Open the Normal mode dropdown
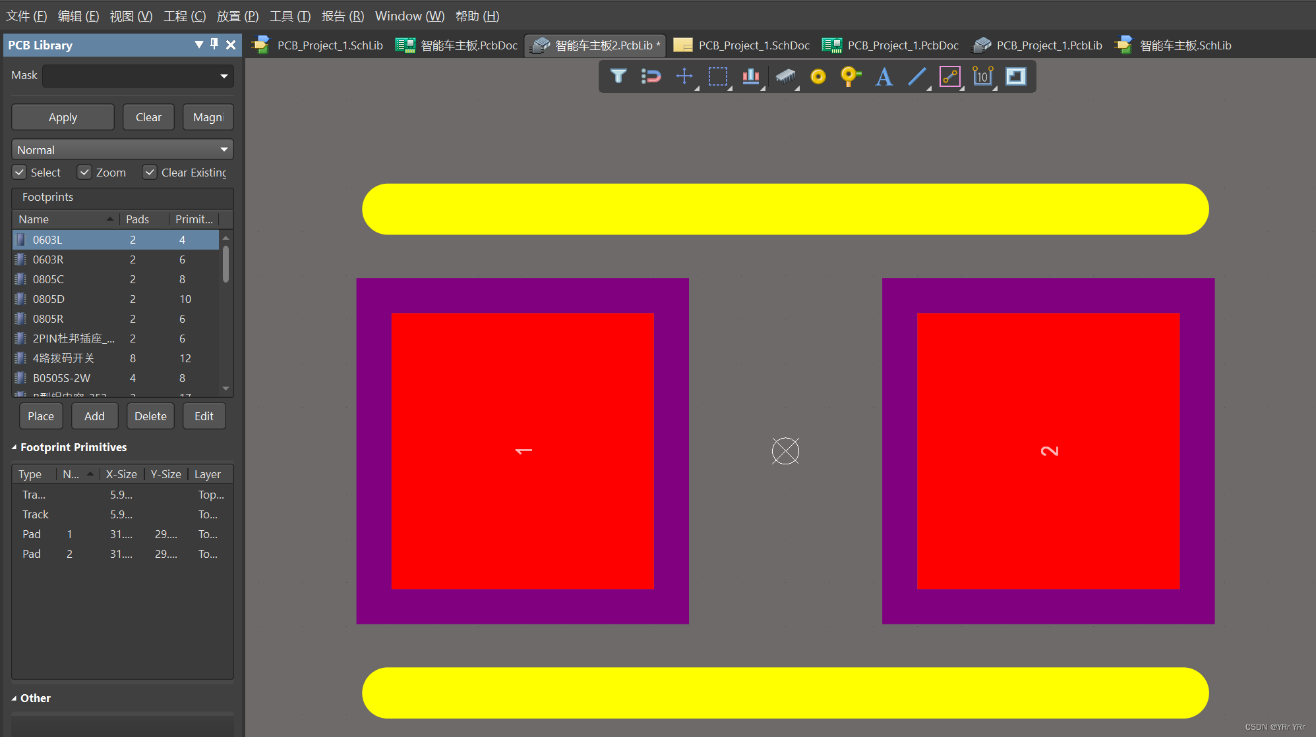 (x=224, y=150)
